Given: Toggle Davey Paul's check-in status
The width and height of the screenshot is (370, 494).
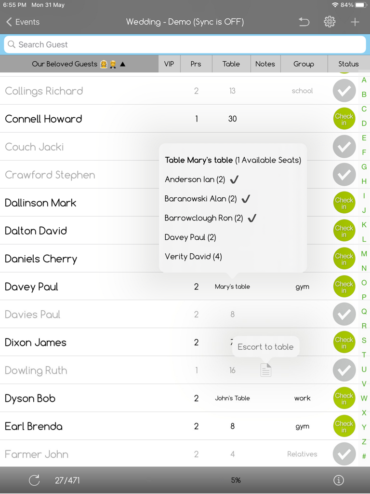Looking at the screenshot, I should 344,286.
